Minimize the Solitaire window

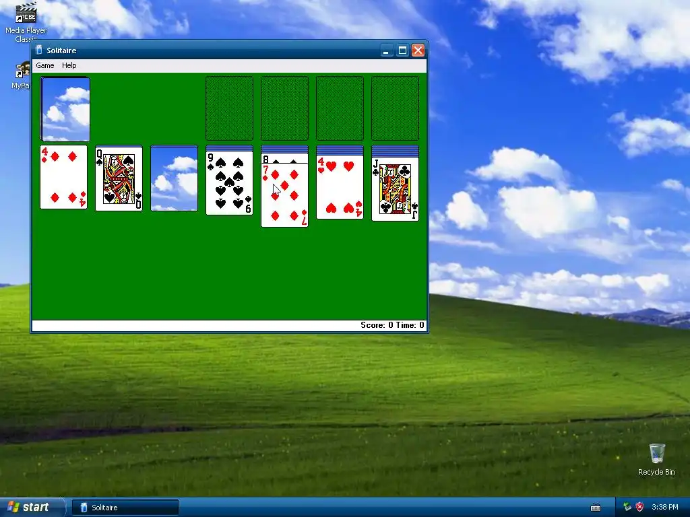[386, 50]
